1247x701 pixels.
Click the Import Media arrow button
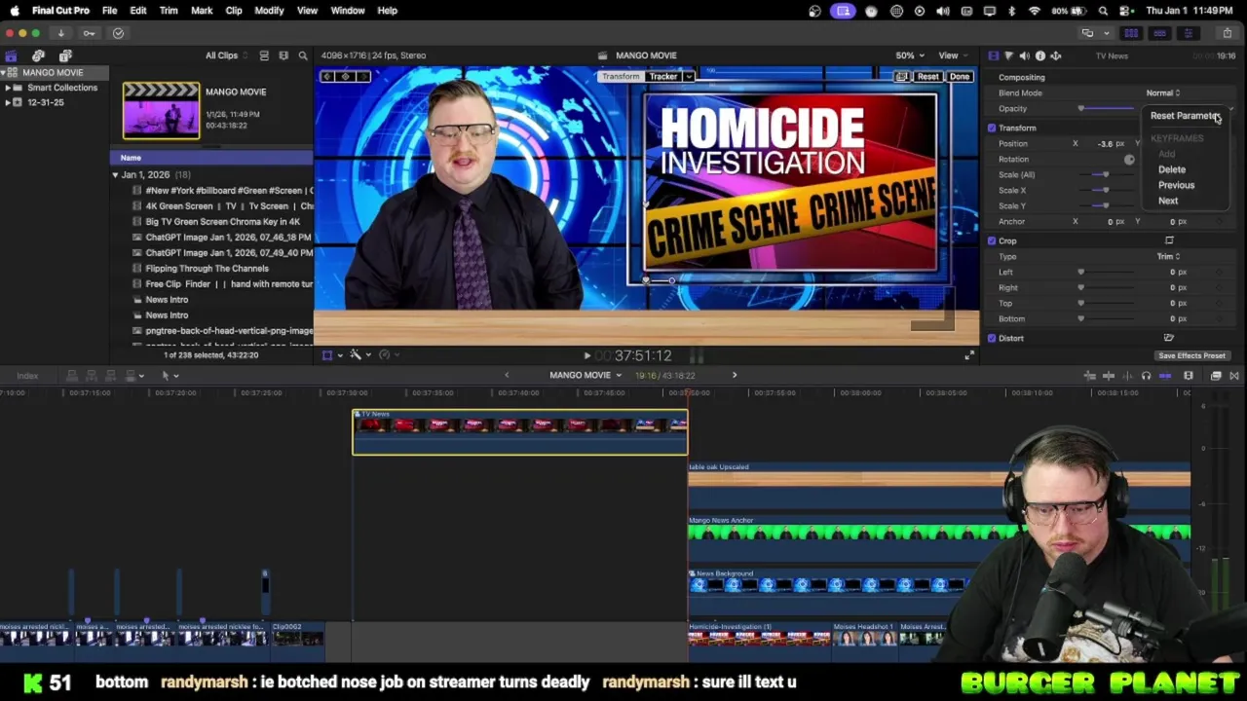(x=60, y=33)
